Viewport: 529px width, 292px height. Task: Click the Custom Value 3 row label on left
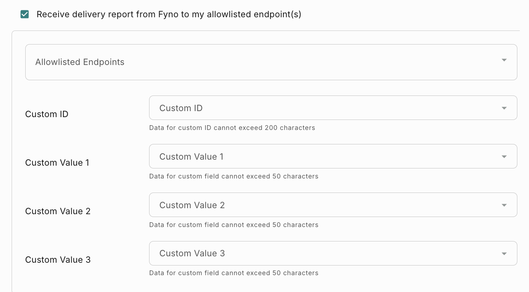[58, 260]
